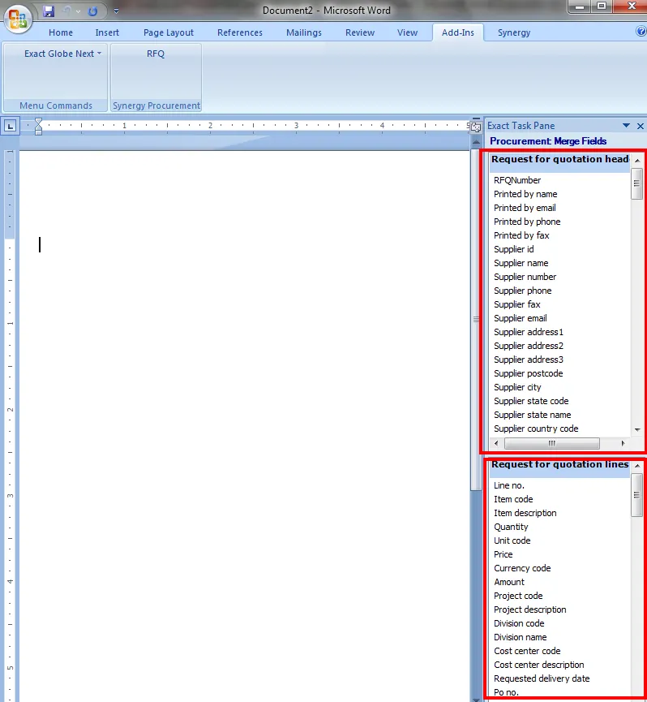Open Customize Quick Access Toolbar dropdown
Screen dimensions: 647x702
(x=116, y=11)
